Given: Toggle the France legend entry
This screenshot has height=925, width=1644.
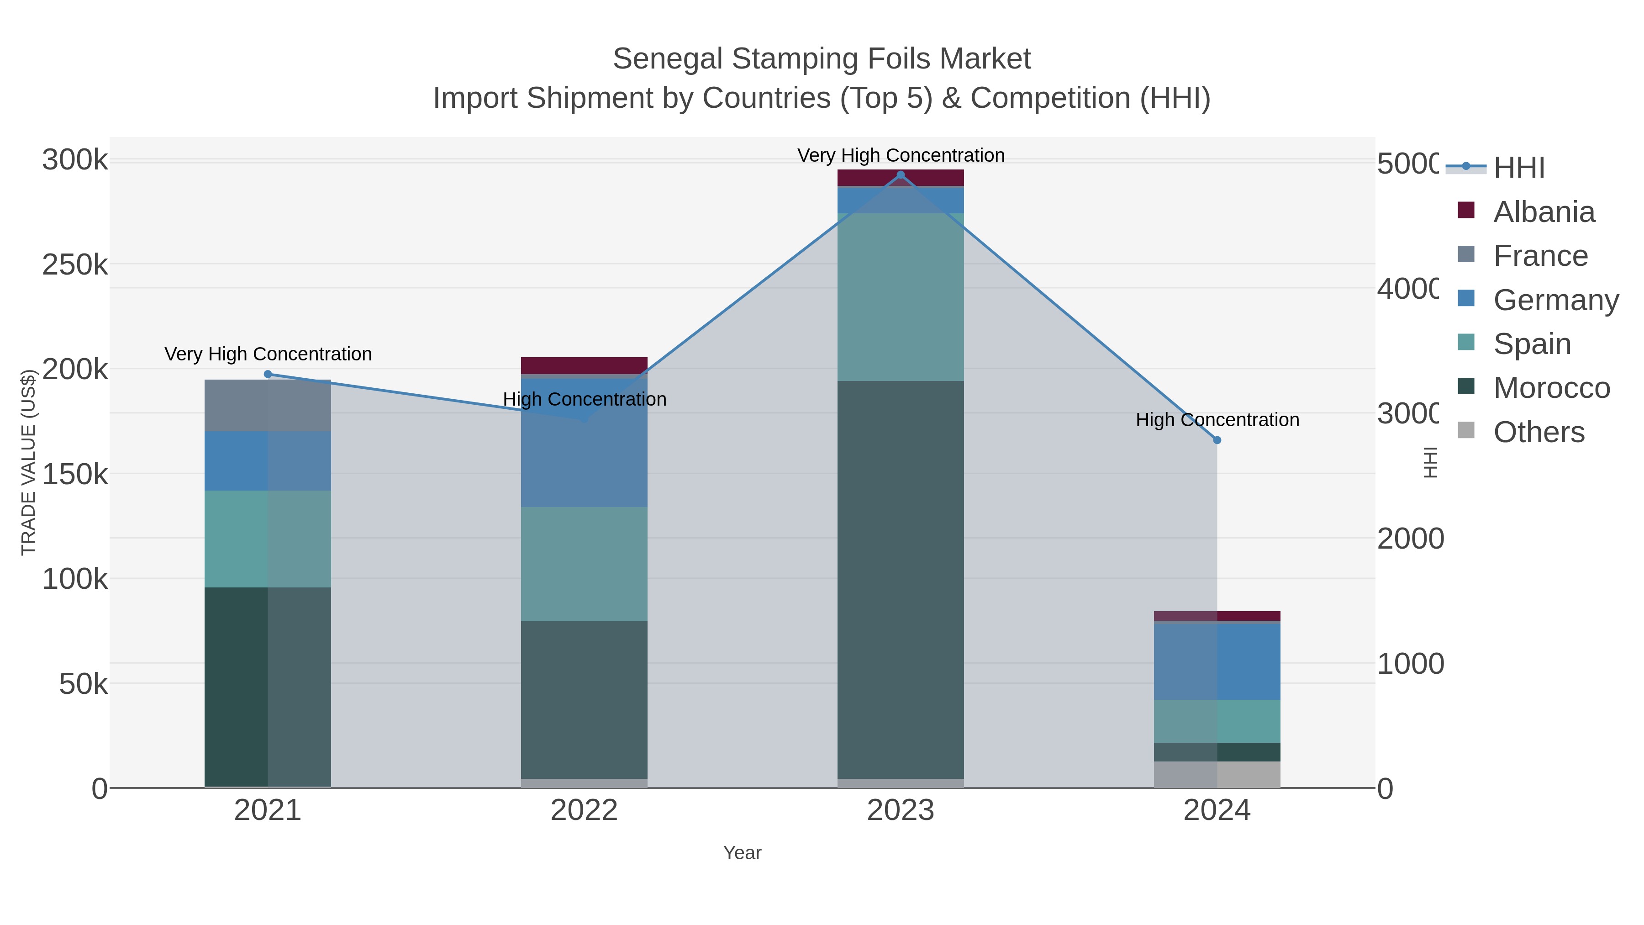Looking at the screenshot, I should coord(1523,255).
